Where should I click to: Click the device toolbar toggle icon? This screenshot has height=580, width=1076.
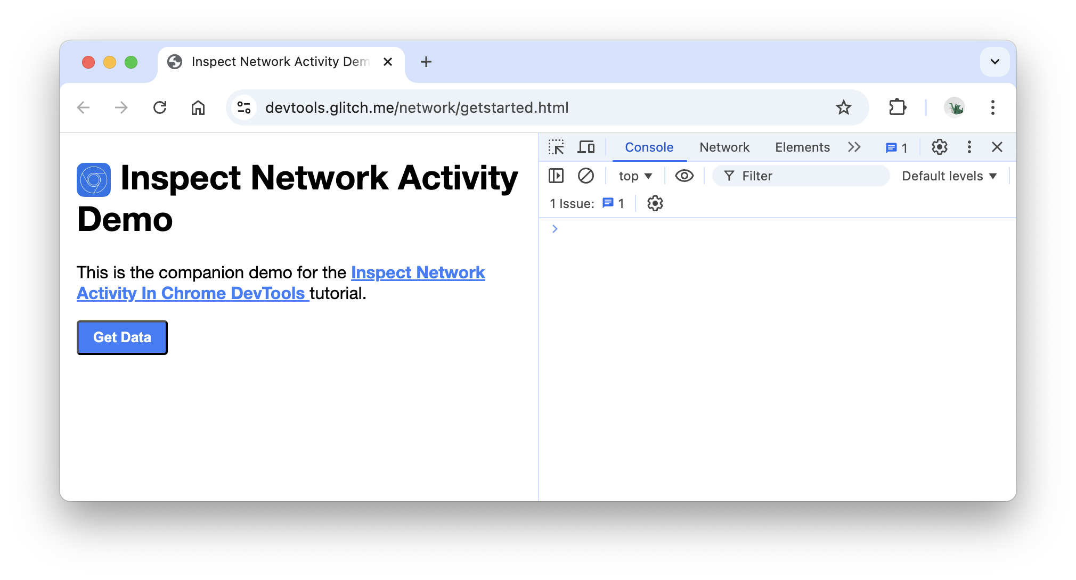(586, 147)
